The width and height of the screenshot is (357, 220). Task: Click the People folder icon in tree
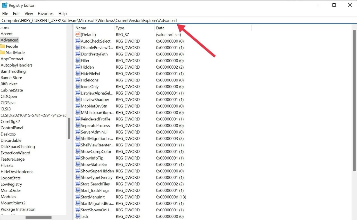[3, 46]
